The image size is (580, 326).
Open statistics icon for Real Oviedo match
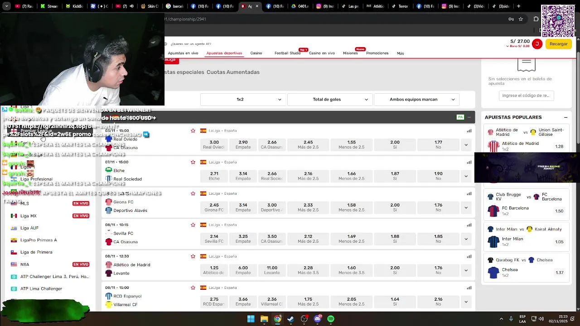click(469, 131)
